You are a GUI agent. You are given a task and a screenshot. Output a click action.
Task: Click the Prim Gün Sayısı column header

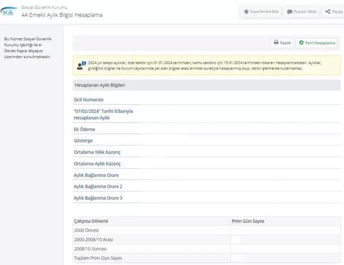(285, 221)
